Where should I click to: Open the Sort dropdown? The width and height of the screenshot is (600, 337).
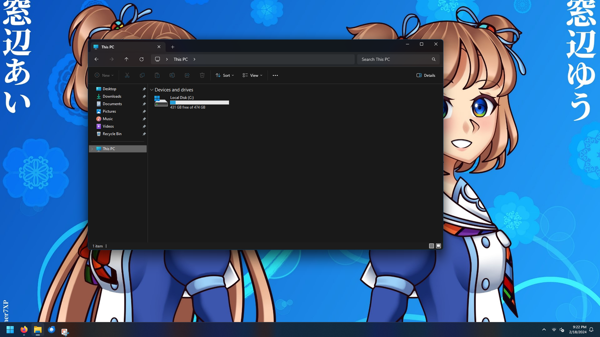click(x=225, y=75)
